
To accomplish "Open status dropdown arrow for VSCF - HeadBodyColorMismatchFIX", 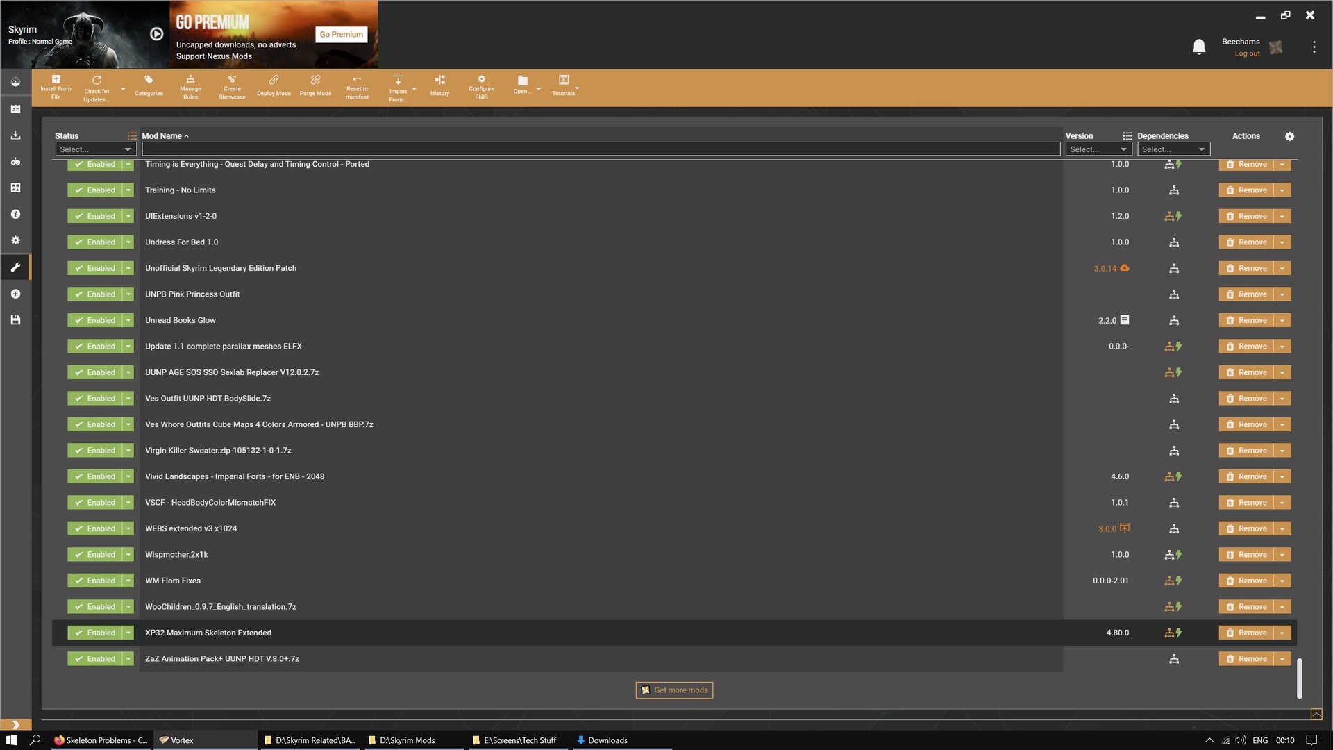I will pyautogui.click(x=128, y=503).
